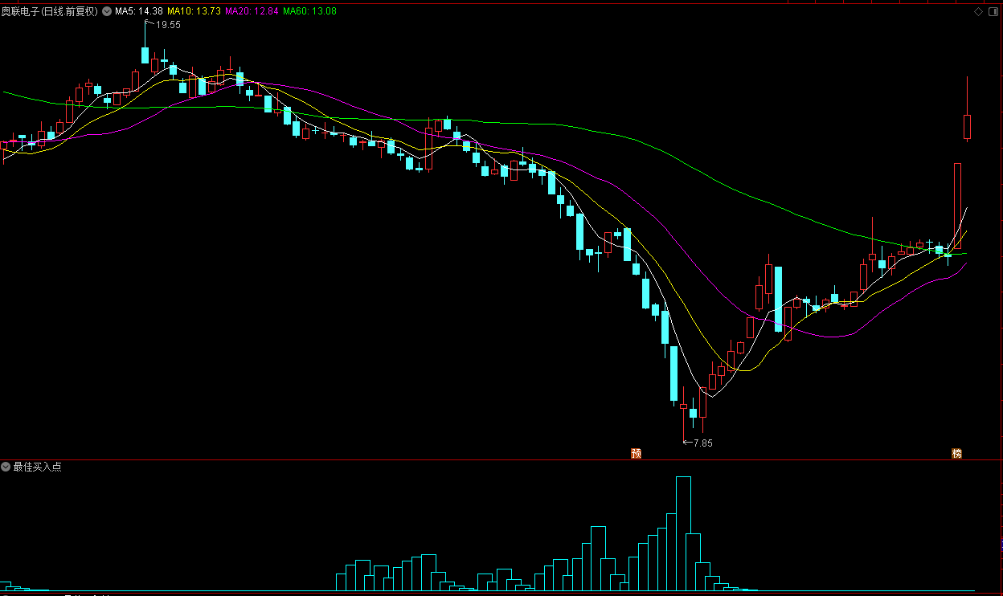Click the 19.55 high price label
The height and width of the screenshot is (596, 1003).
coord(168,25)
